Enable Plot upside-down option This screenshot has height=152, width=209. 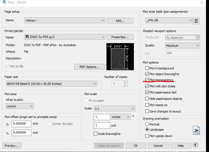pos(147,136)
